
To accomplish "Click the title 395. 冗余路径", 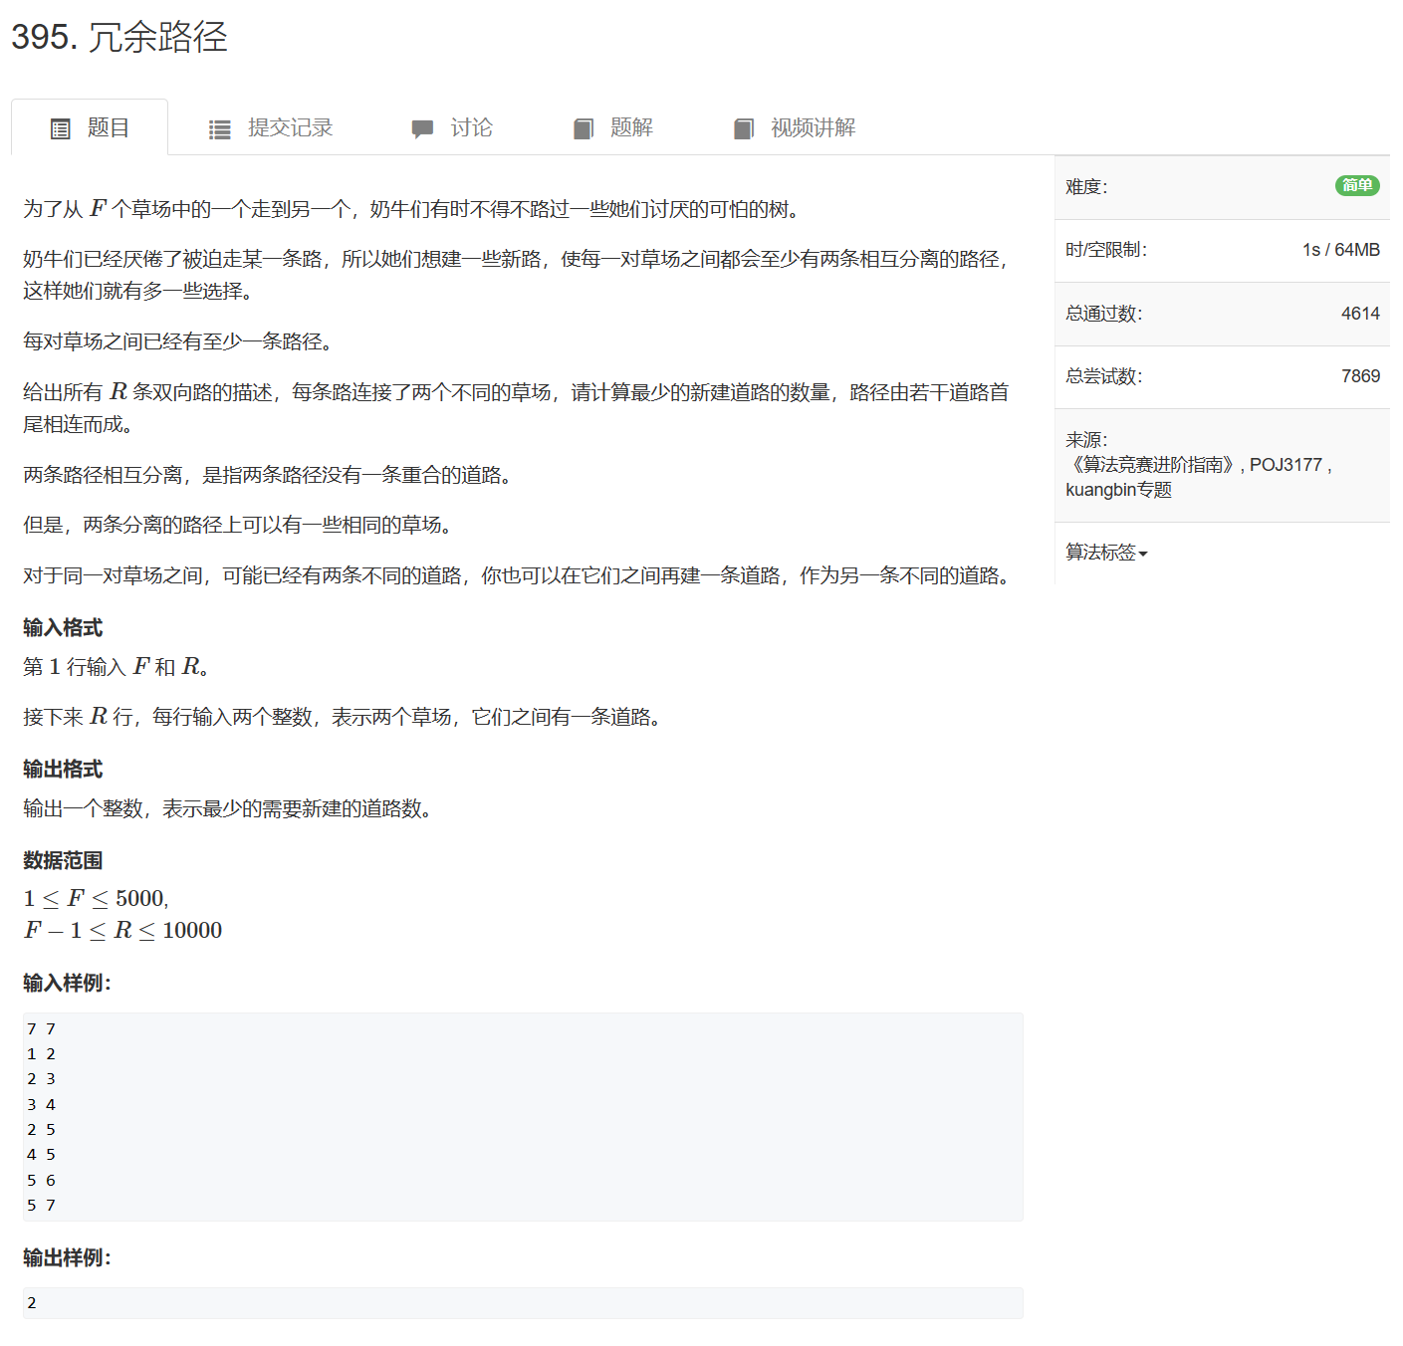I will click(119, 37).
